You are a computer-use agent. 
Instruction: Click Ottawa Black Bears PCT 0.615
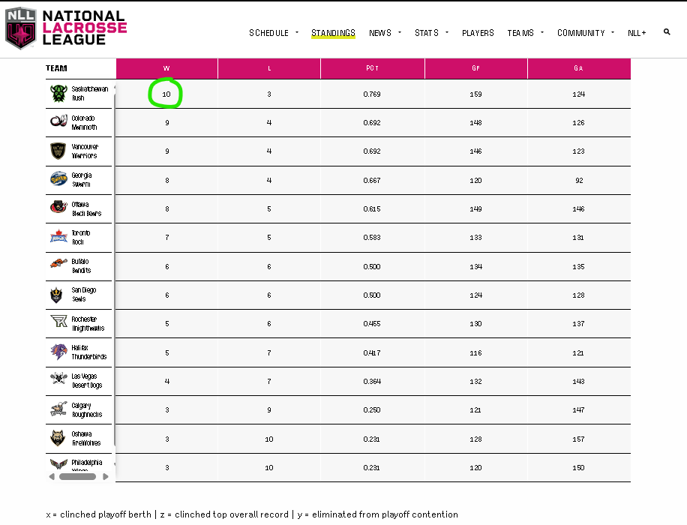point(372,209)
